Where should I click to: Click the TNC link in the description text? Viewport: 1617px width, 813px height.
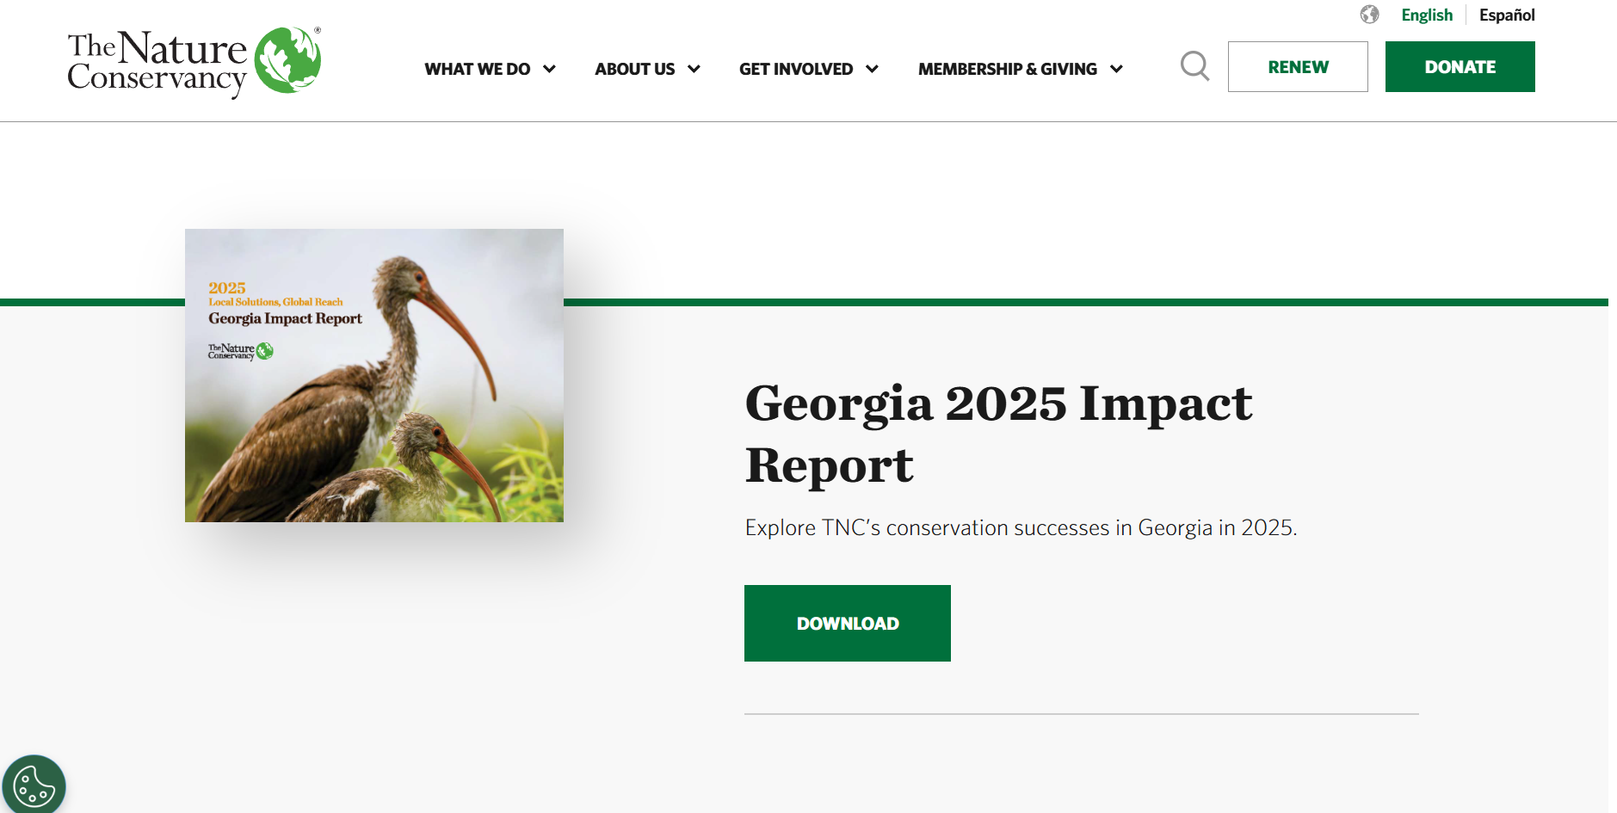coord(841,527)
